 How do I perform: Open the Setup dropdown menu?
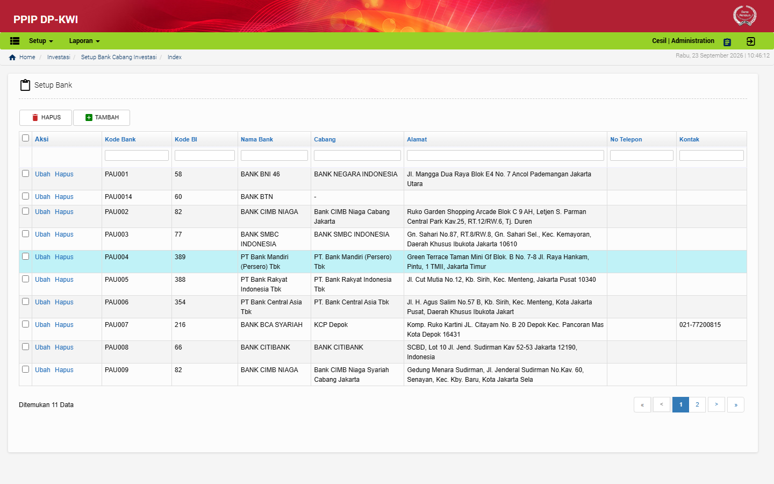41,41
